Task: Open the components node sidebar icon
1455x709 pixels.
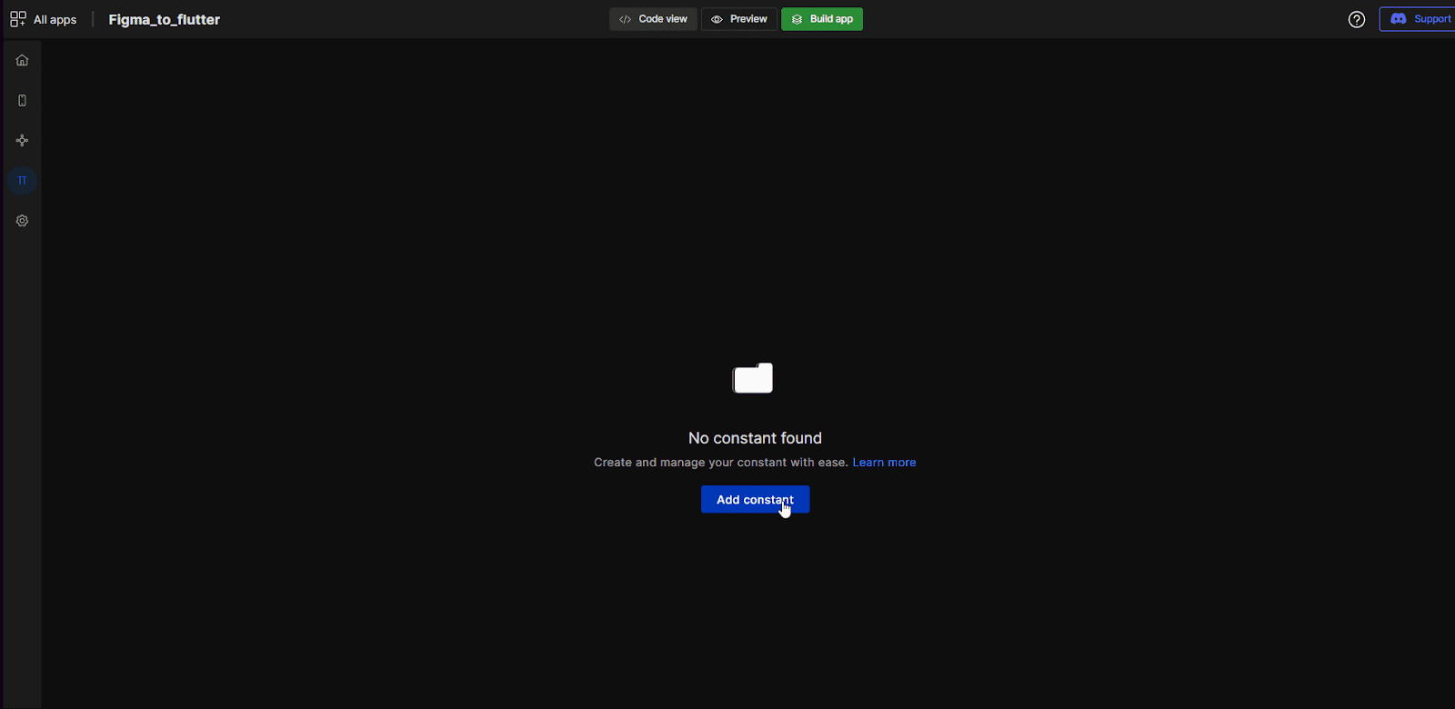Action: pyautogui.click(x=22, y=140)
